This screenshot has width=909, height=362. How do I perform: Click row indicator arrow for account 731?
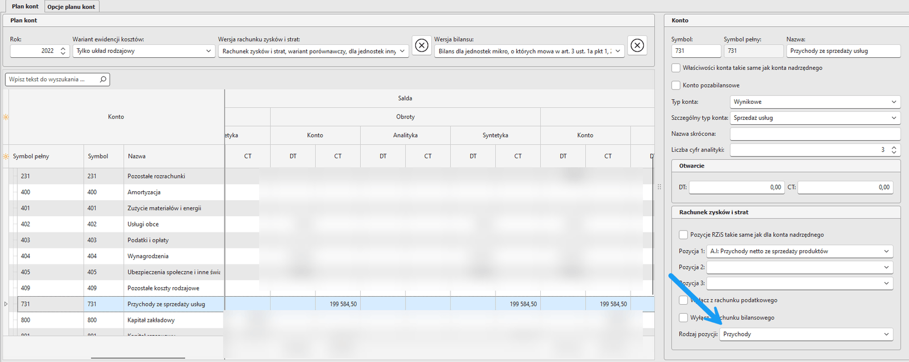[x=6, y=304]
